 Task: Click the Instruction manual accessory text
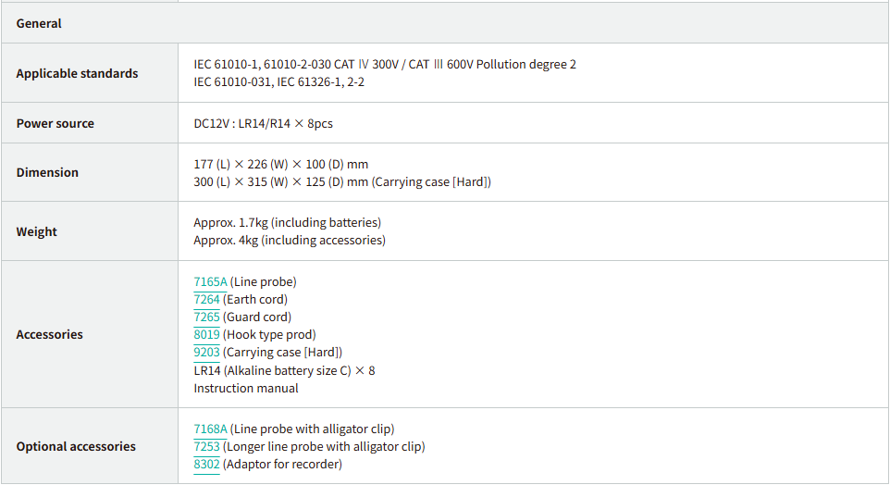pos(246,388)
